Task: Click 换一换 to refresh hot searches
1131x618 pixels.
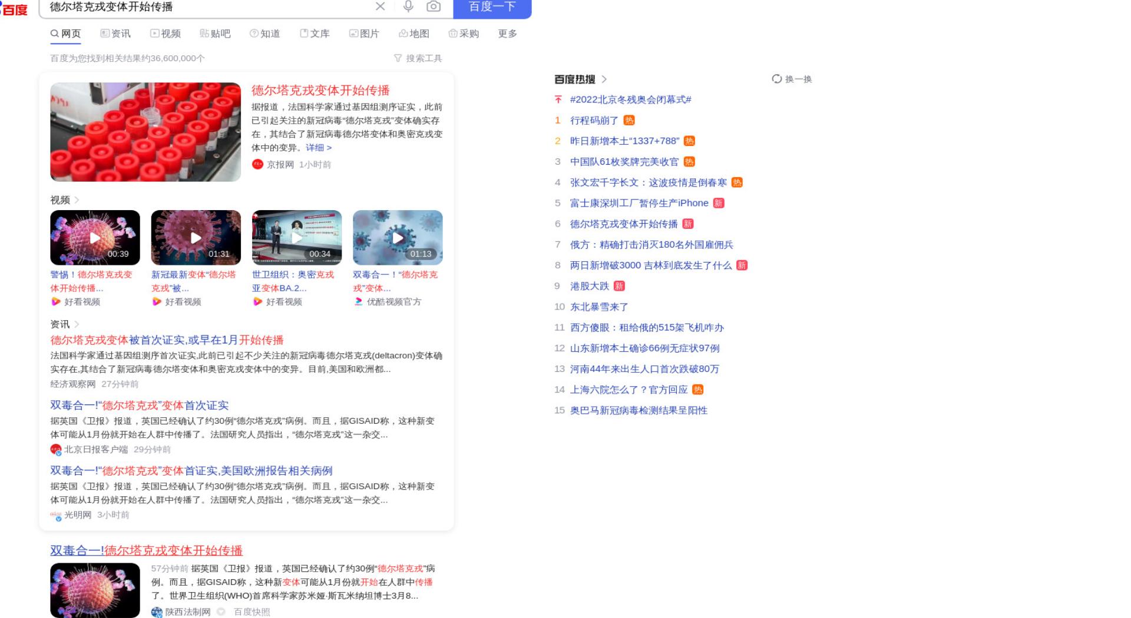Action: pos(799,79)
